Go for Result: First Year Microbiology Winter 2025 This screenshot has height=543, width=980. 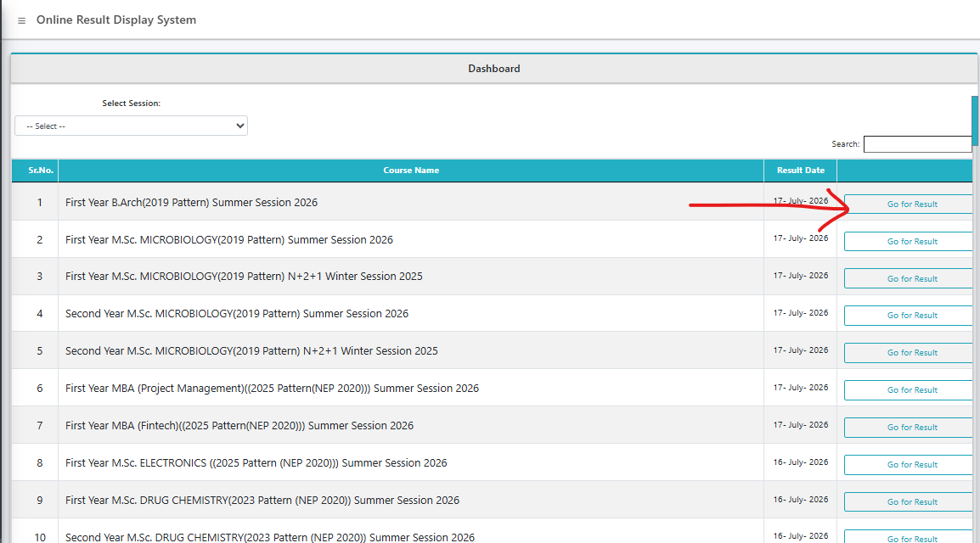tap(908, 278)
